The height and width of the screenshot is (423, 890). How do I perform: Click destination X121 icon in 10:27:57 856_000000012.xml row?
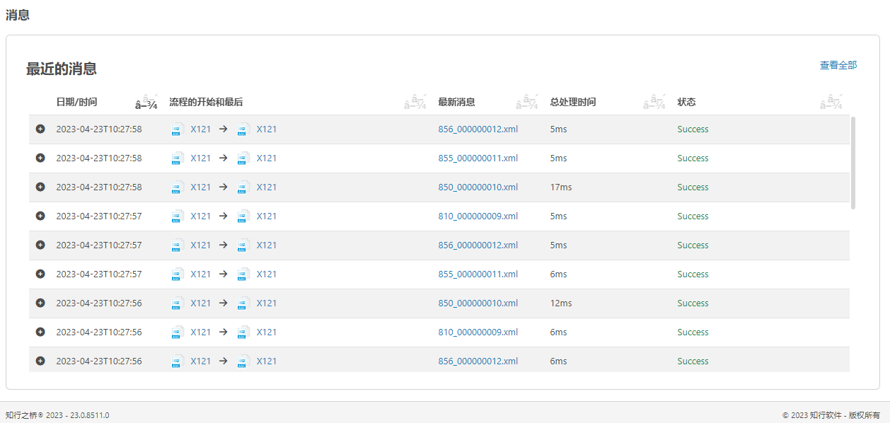[243, 245]
